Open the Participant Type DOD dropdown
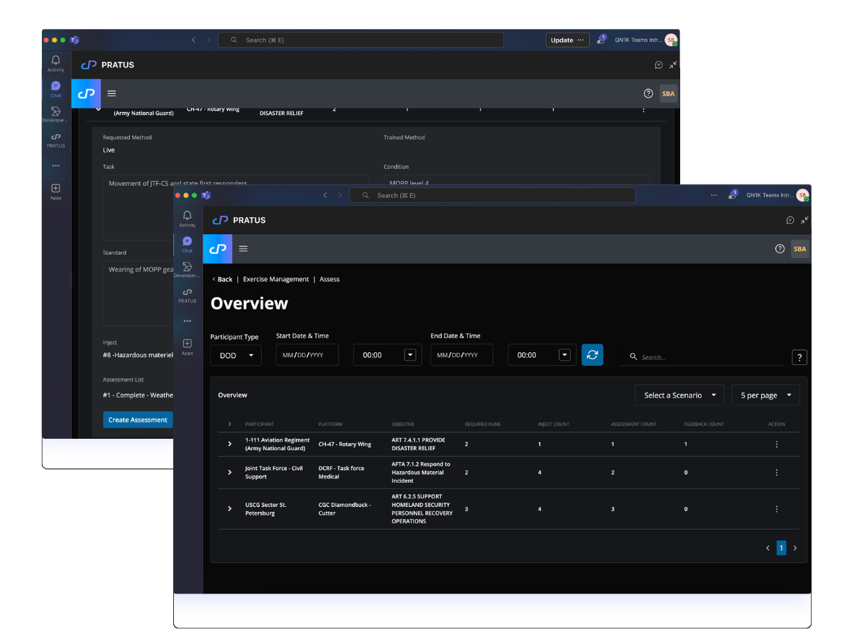Image resolution: width=852 pixels, height=639 pixels. point(236,355)
